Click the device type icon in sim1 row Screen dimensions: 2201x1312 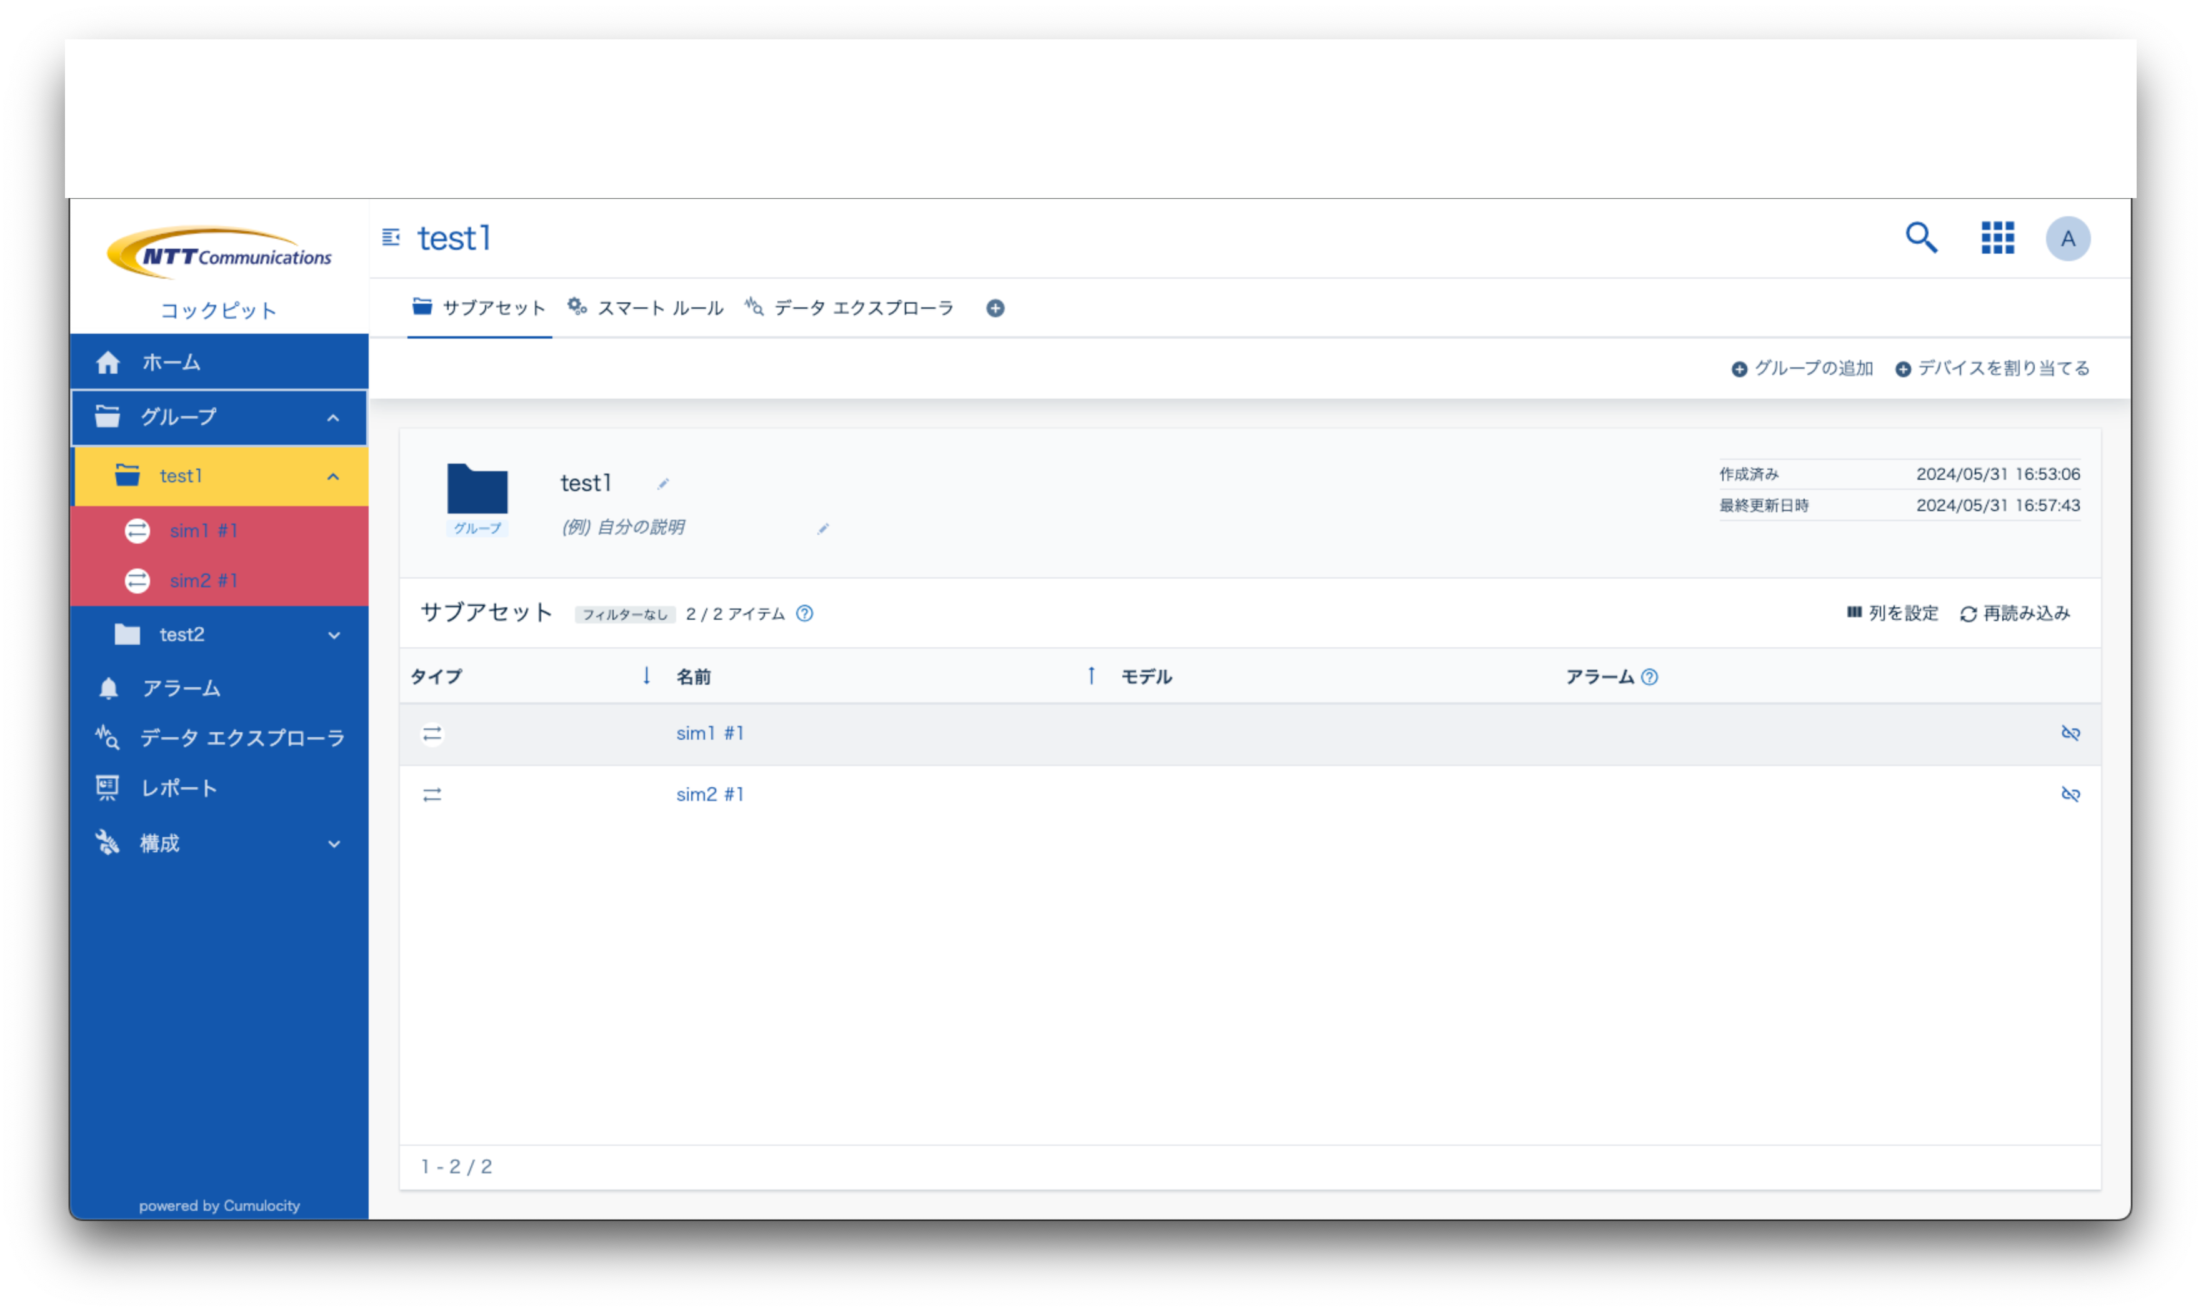pos(432,734)
